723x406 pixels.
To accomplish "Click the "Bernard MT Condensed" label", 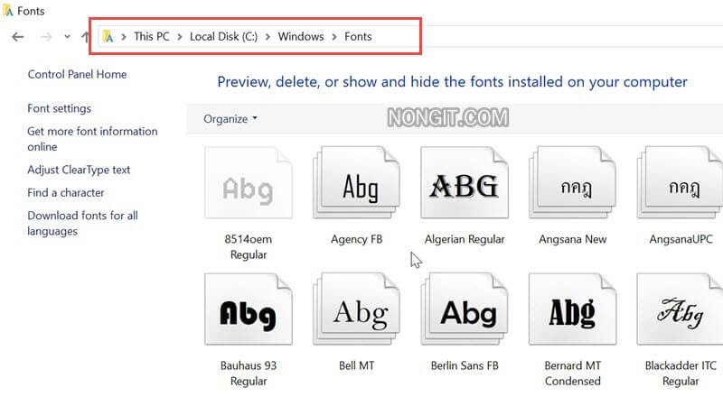I will click(573, 374).
